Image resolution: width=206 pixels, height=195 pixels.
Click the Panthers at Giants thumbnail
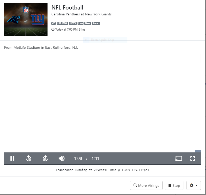[26, 20]
